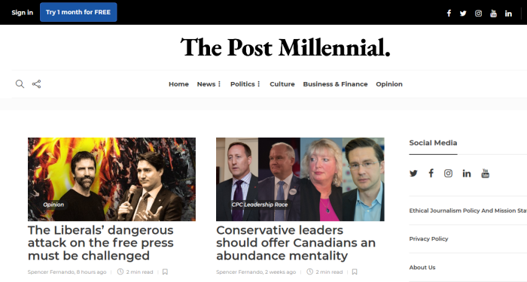Open the Privacy Policy link

tap(428, 238)
